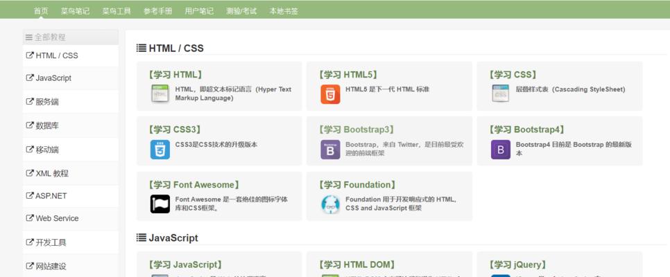This screenshot has width=670, height=277.
Task: Click the Bootstrap4 B icon
Action: (500, 150)
